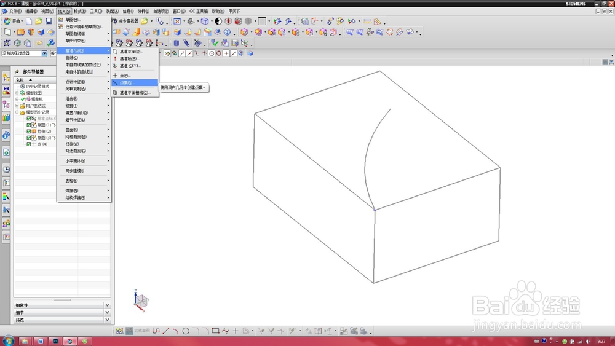Viewport: 615px width, 346px height.
Task: Expand the 细节 panel section
Action: click(107, 312)
